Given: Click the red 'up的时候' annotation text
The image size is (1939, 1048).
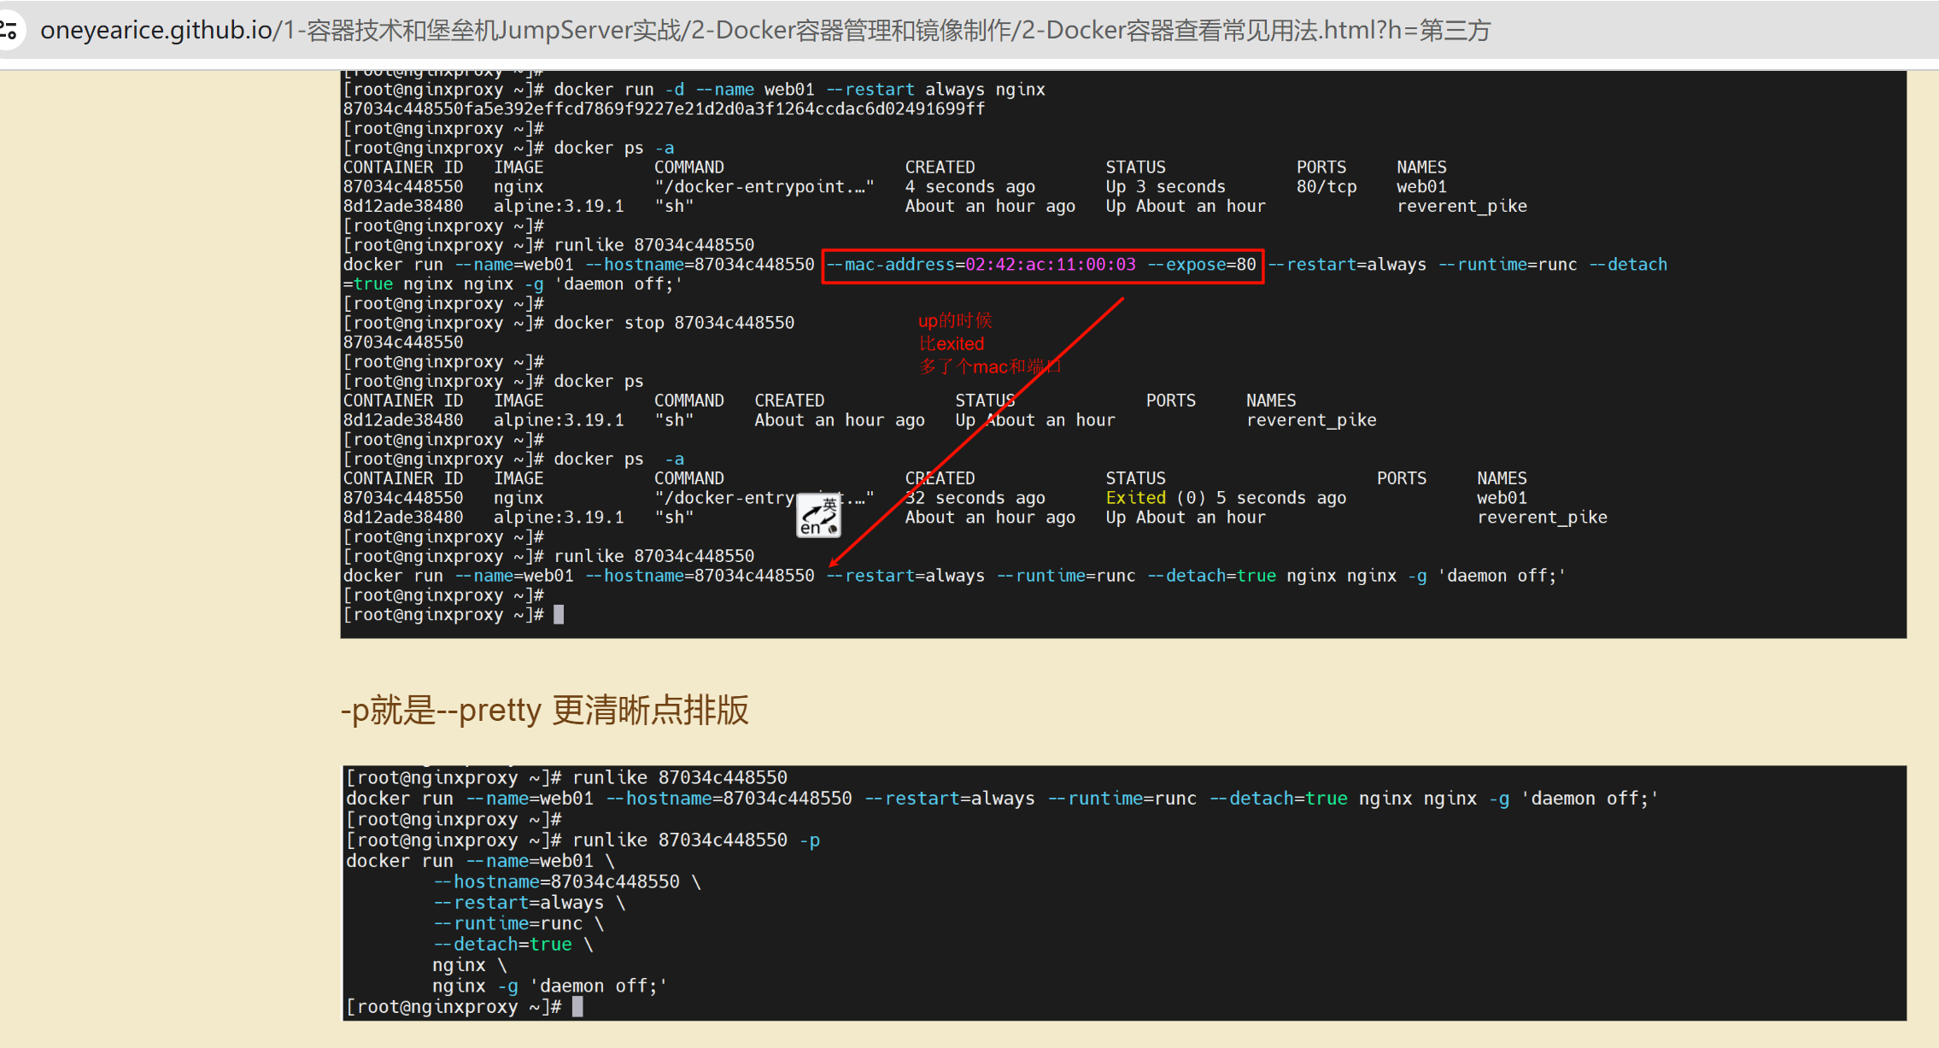Looking at the screenshot, I should 954,320.
